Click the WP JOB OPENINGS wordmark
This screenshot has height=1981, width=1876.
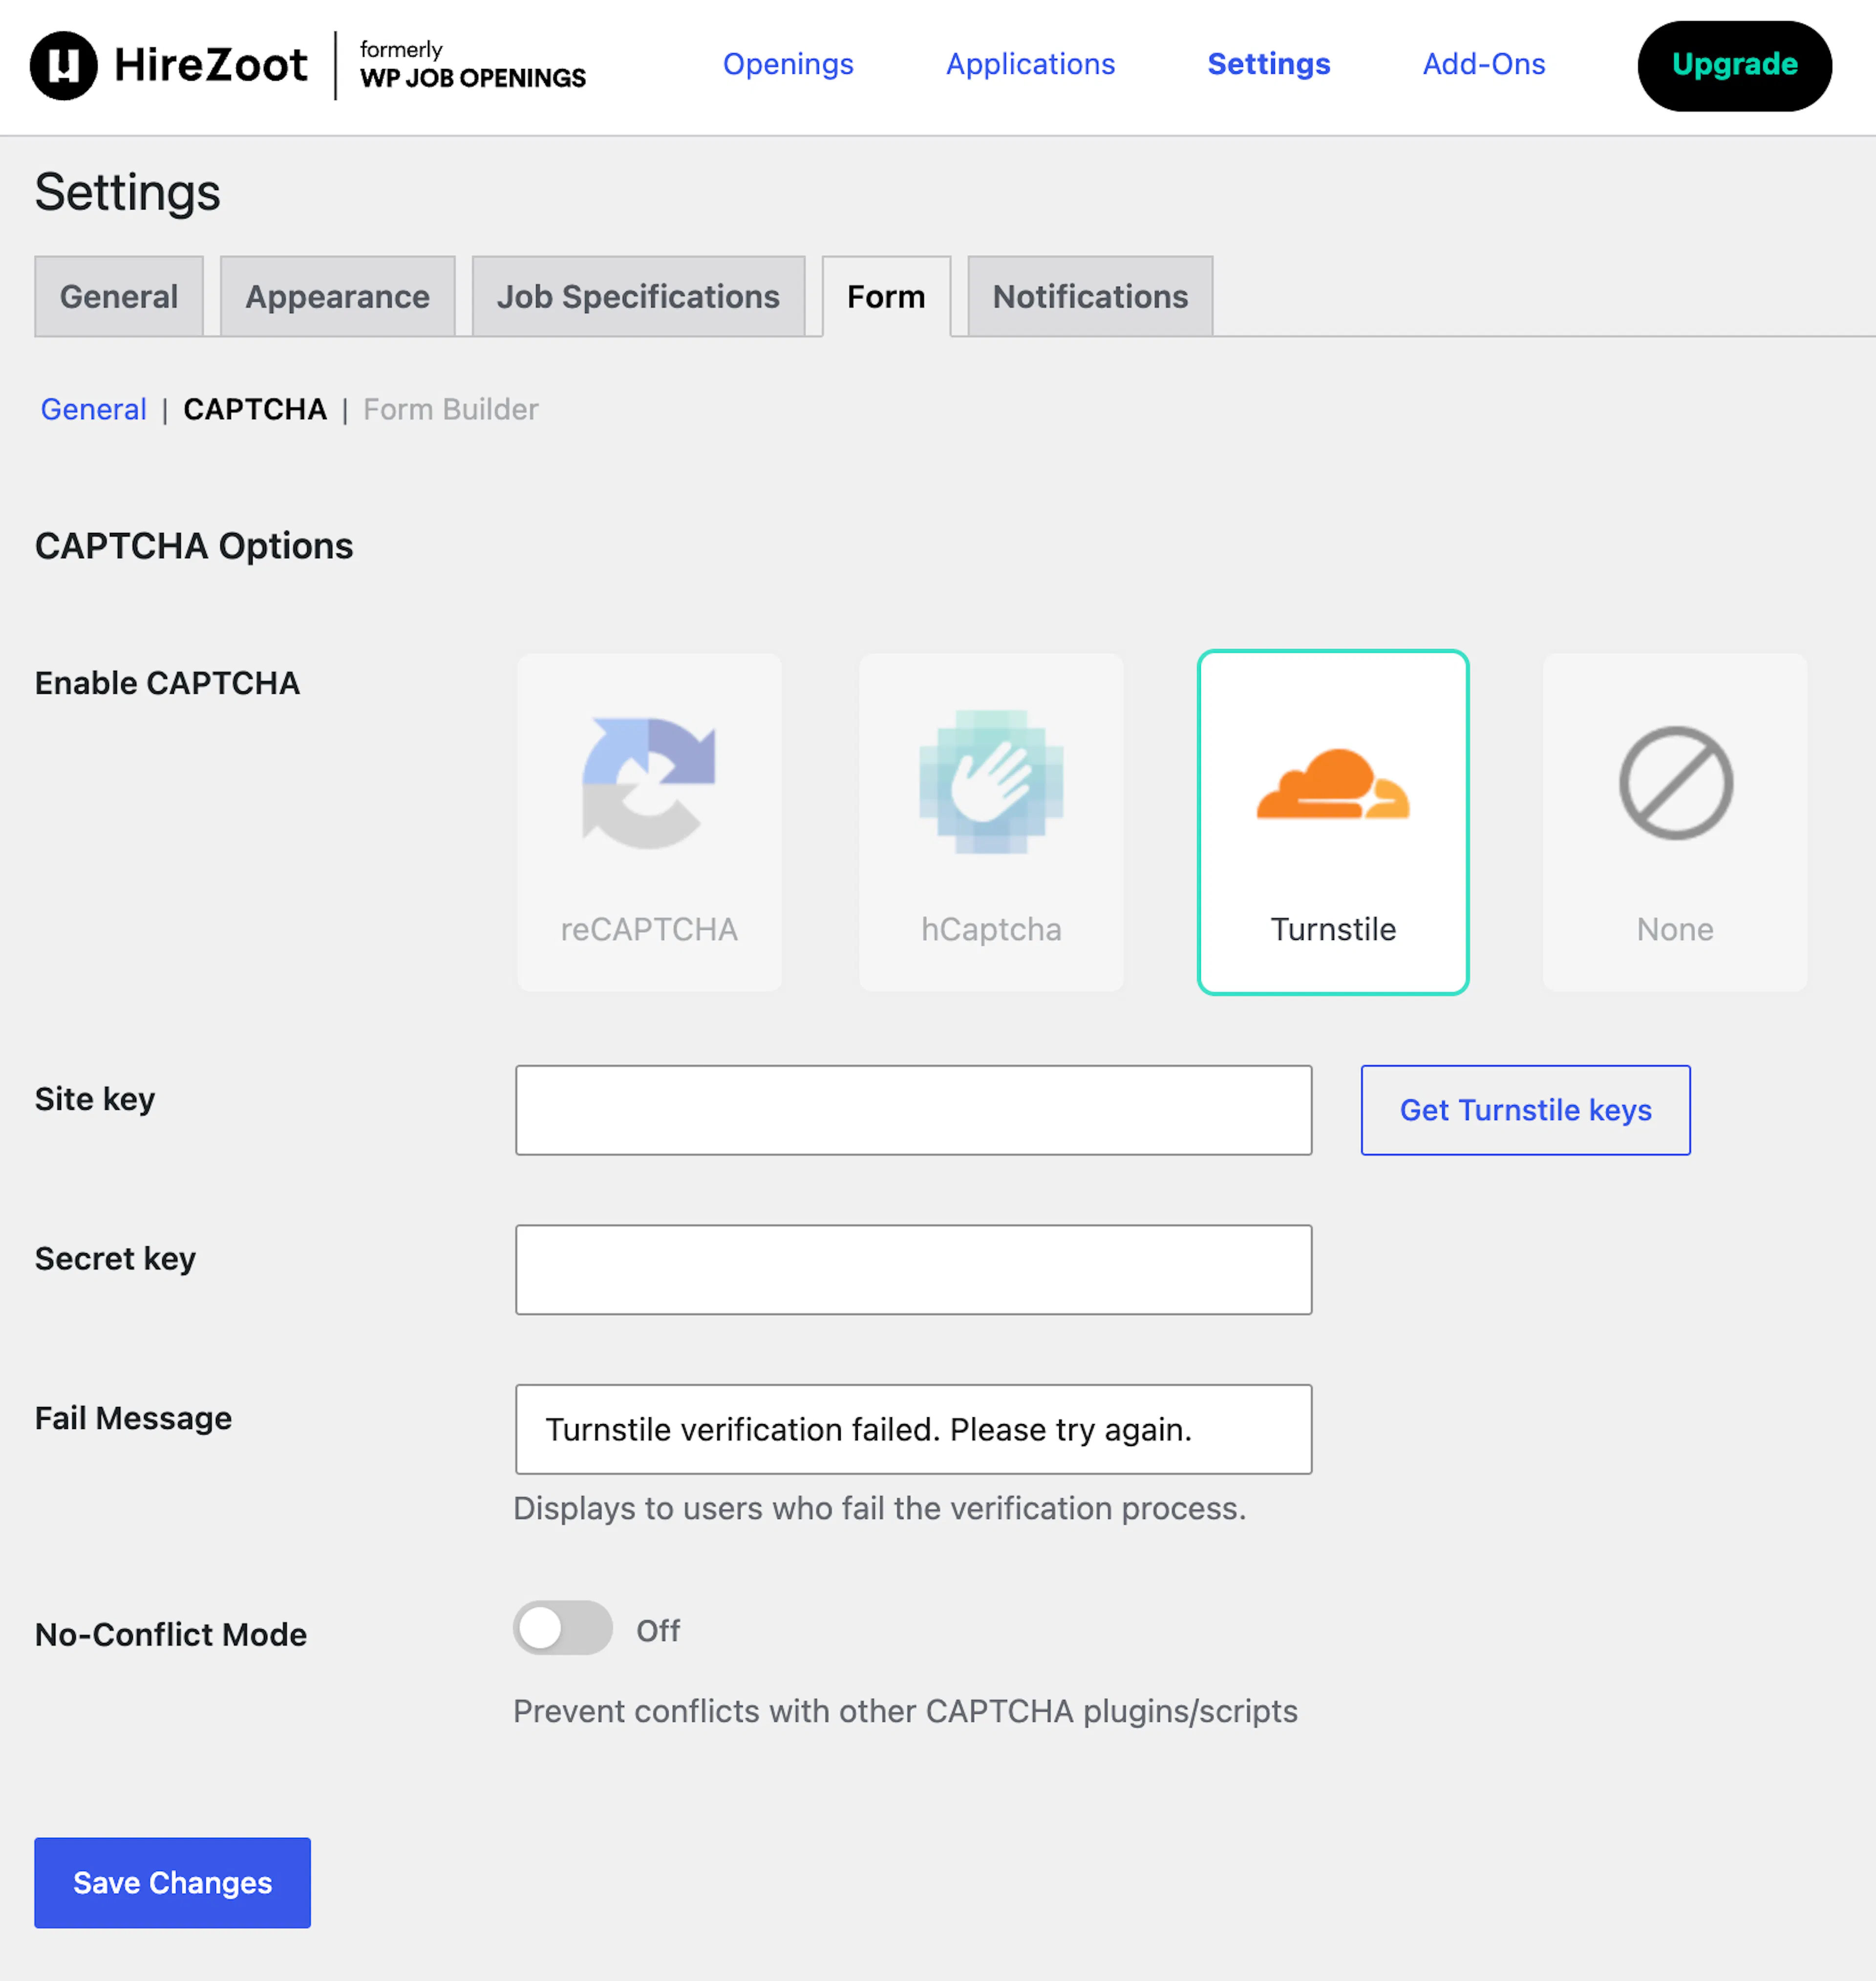pyautogui.click(x=473, y=78)
